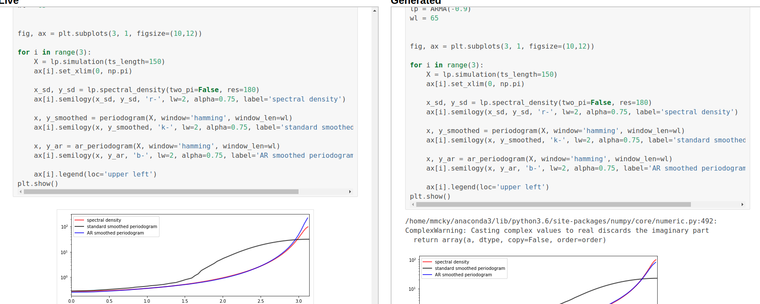Viewport: 760px width, 304px height.
Task: Click the 'ax[i].semilogy(x_sd, y_sd' line in the Live pane
Action: (190, 99)
